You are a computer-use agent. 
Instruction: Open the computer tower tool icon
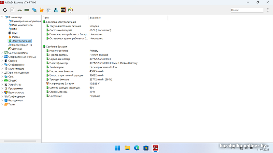coord(49,10)
